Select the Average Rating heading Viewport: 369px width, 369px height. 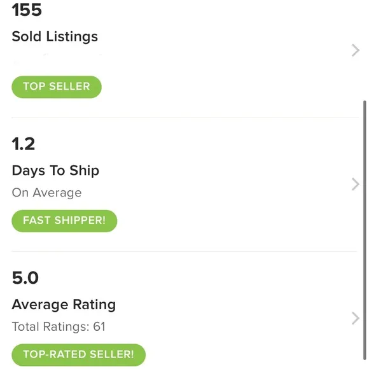tap(64, 305)
